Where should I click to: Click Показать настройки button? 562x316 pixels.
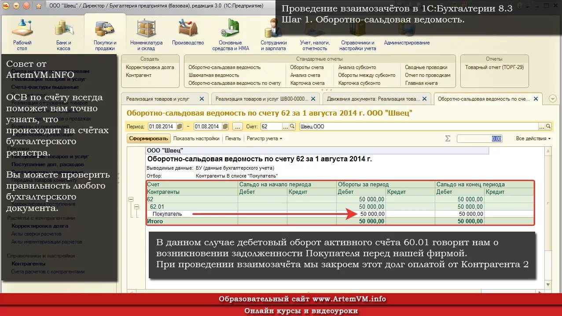click(x=196, y=138)
